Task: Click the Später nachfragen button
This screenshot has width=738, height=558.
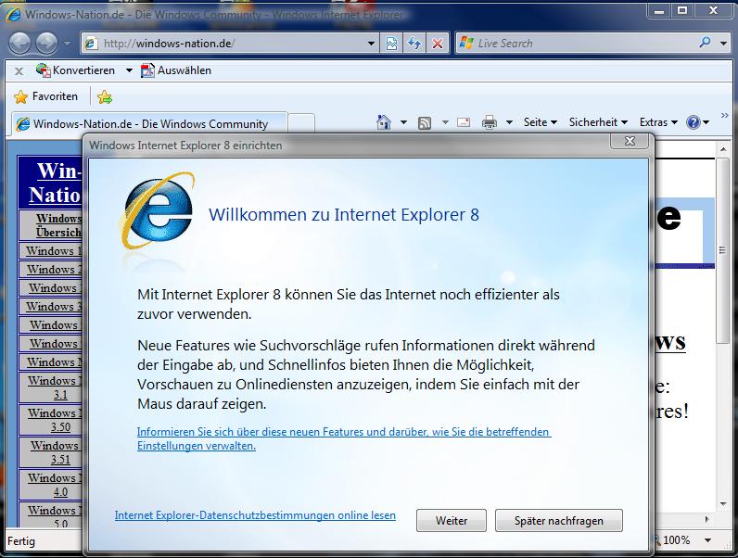Action: (x=558, y=521)
